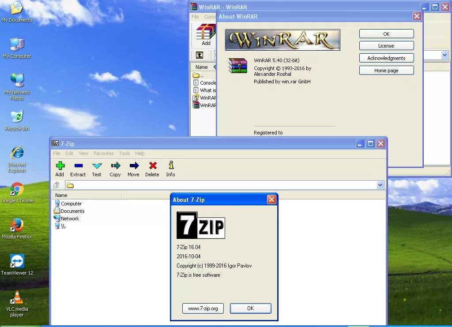
Task: Click the Test icon in 7-Zip
Action: coord(97,166)
